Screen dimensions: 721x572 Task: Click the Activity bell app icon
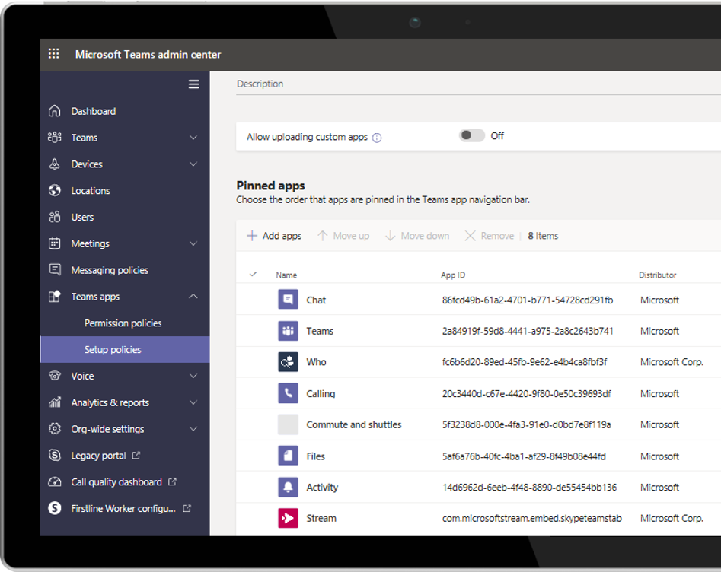click(288, 487)
